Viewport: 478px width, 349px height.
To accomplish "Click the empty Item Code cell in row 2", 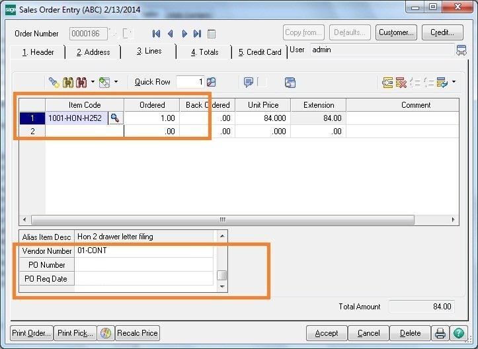I will point(85,132).
